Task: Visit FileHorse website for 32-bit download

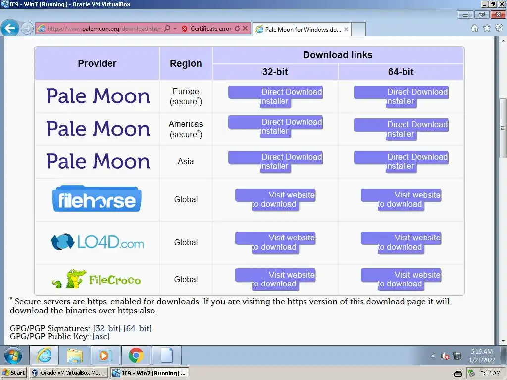Action: coord(275,200)
